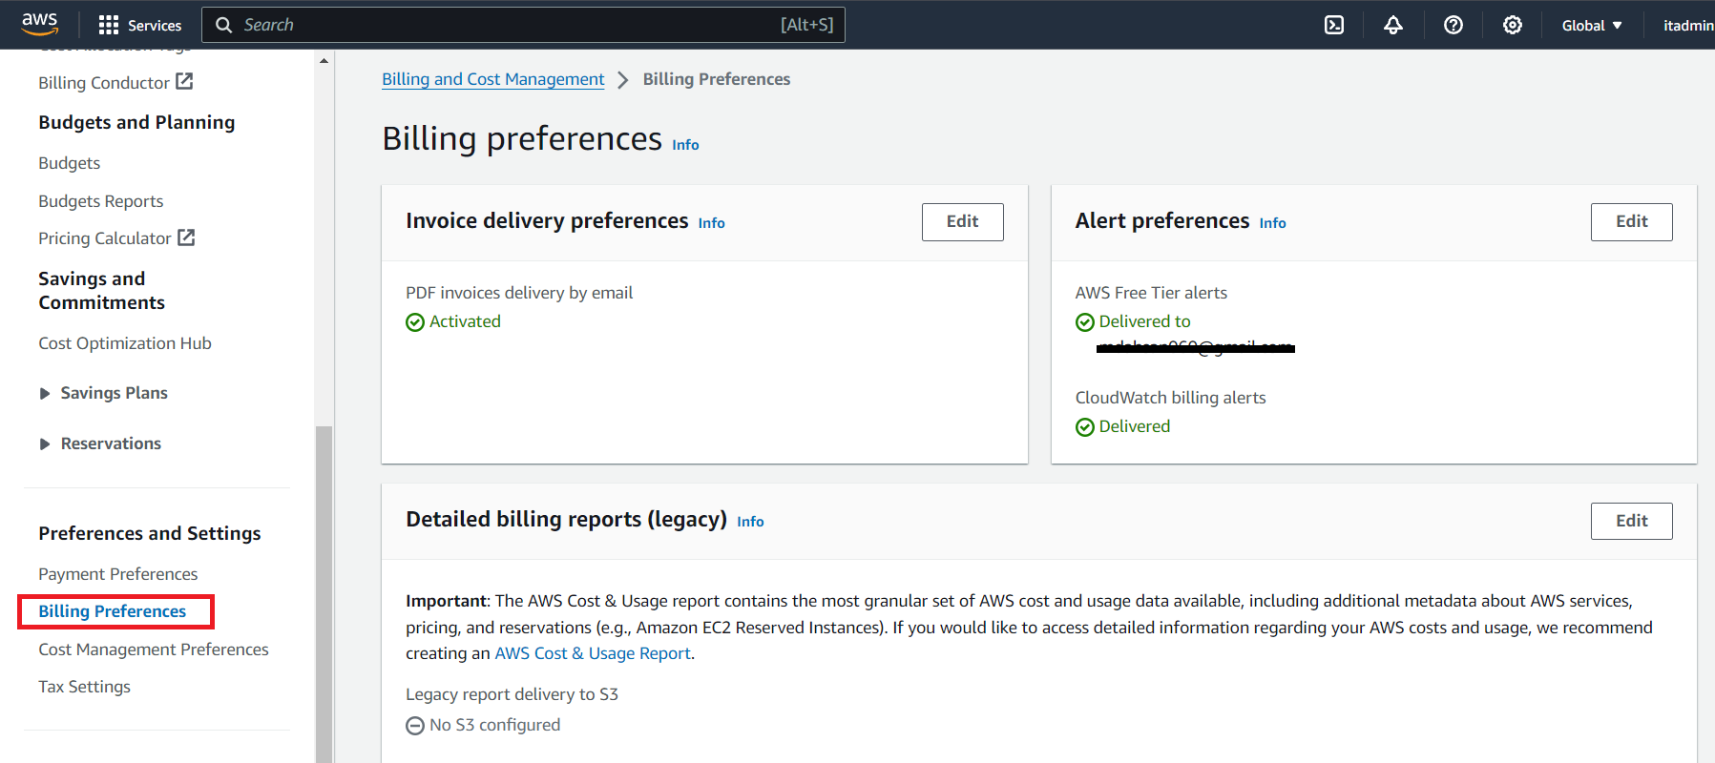Click the AWS logo
Viewport: 1715px width, 763px height.
(x=39, y=23)
